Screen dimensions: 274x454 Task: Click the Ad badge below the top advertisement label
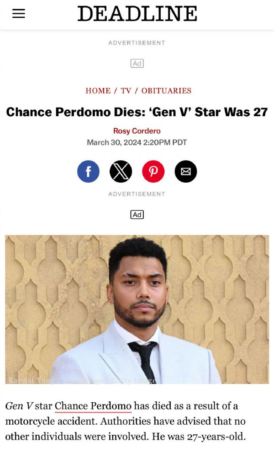137,64
